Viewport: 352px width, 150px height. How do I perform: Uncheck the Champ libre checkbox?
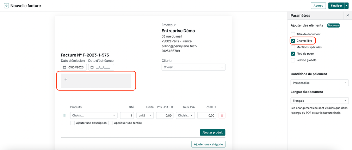[293, 41]
